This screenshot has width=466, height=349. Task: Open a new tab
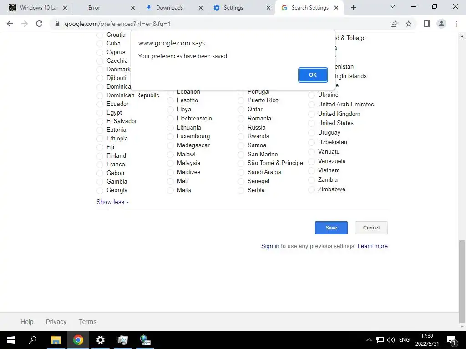[353, 8]
